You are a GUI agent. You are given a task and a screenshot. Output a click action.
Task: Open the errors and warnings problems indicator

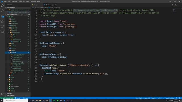click(25, 98)
